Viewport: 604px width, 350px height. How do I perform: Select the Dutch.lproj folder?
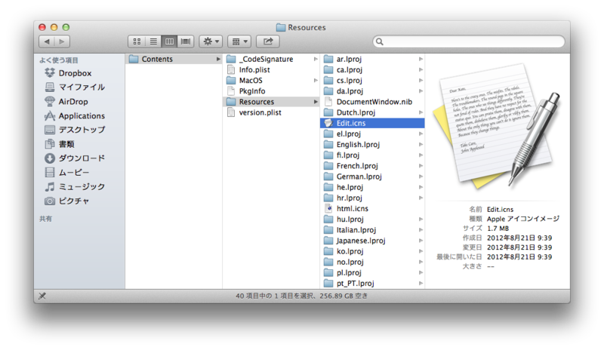(372, 112)
